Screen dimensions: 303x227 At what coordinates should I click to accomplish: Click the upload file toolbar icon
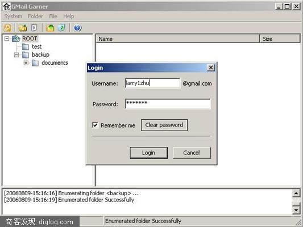pyautogui.click(x=50, y=28)
